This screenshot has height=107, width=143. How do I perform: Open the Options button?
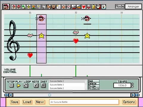[x=129, y=102]
